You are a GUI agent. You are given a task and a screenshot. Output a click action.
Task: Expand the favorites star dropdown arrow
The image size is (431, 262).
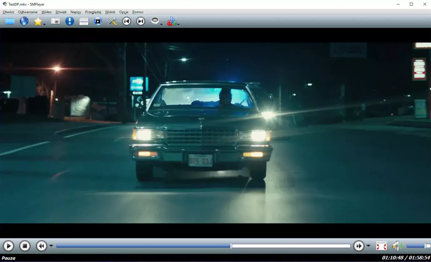tap(44, 24)
